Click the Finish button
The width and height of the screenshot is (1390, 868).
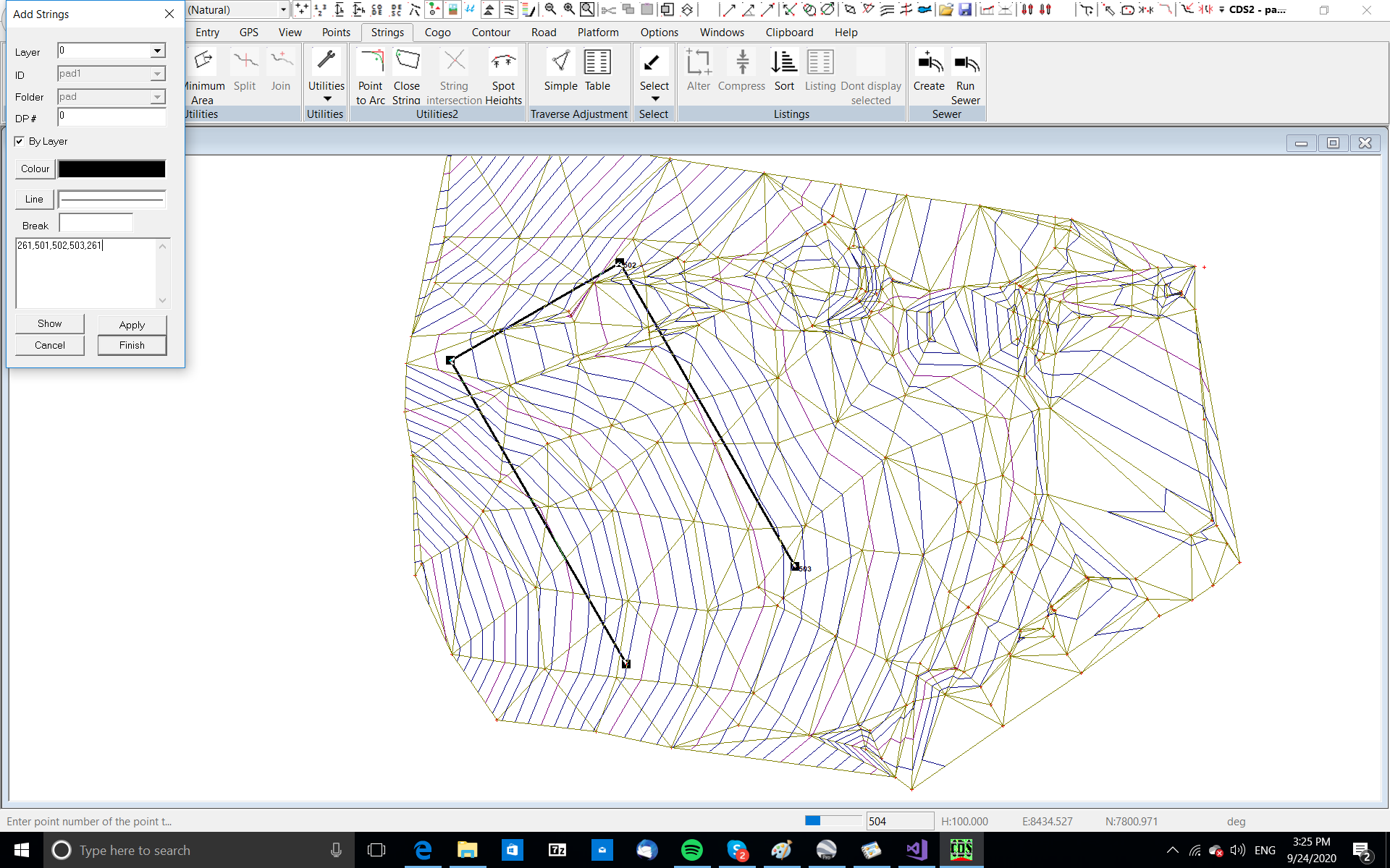[132, 345]
